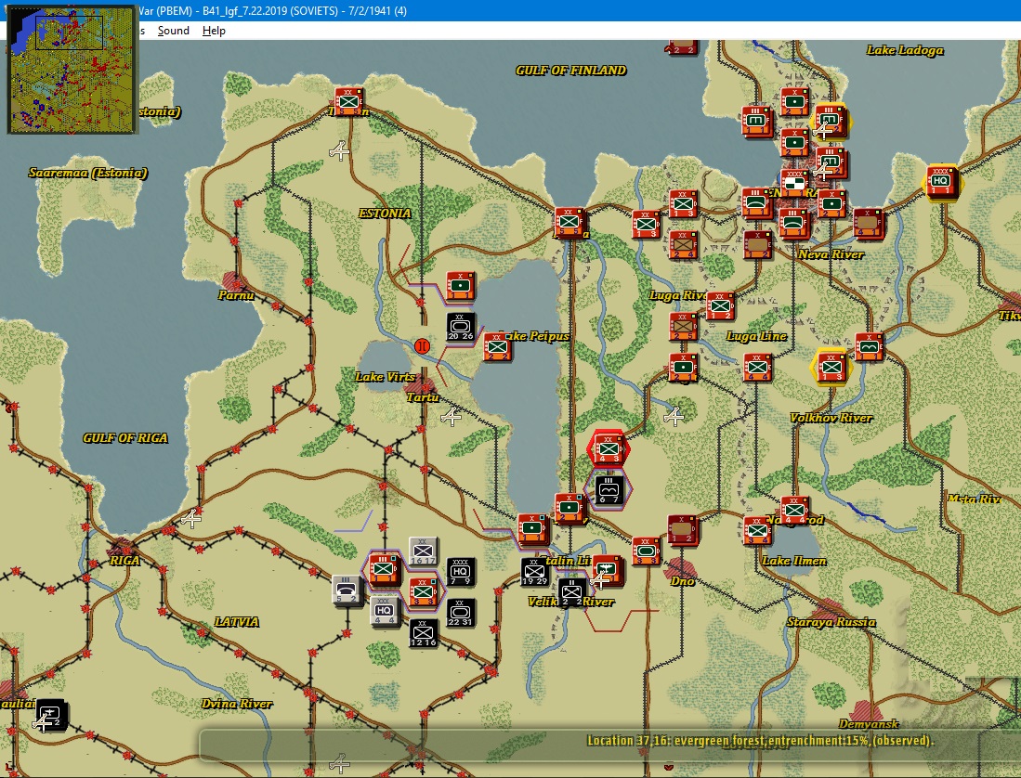Click the Lake Ilmen label
1021x778 pixels.
793,561
